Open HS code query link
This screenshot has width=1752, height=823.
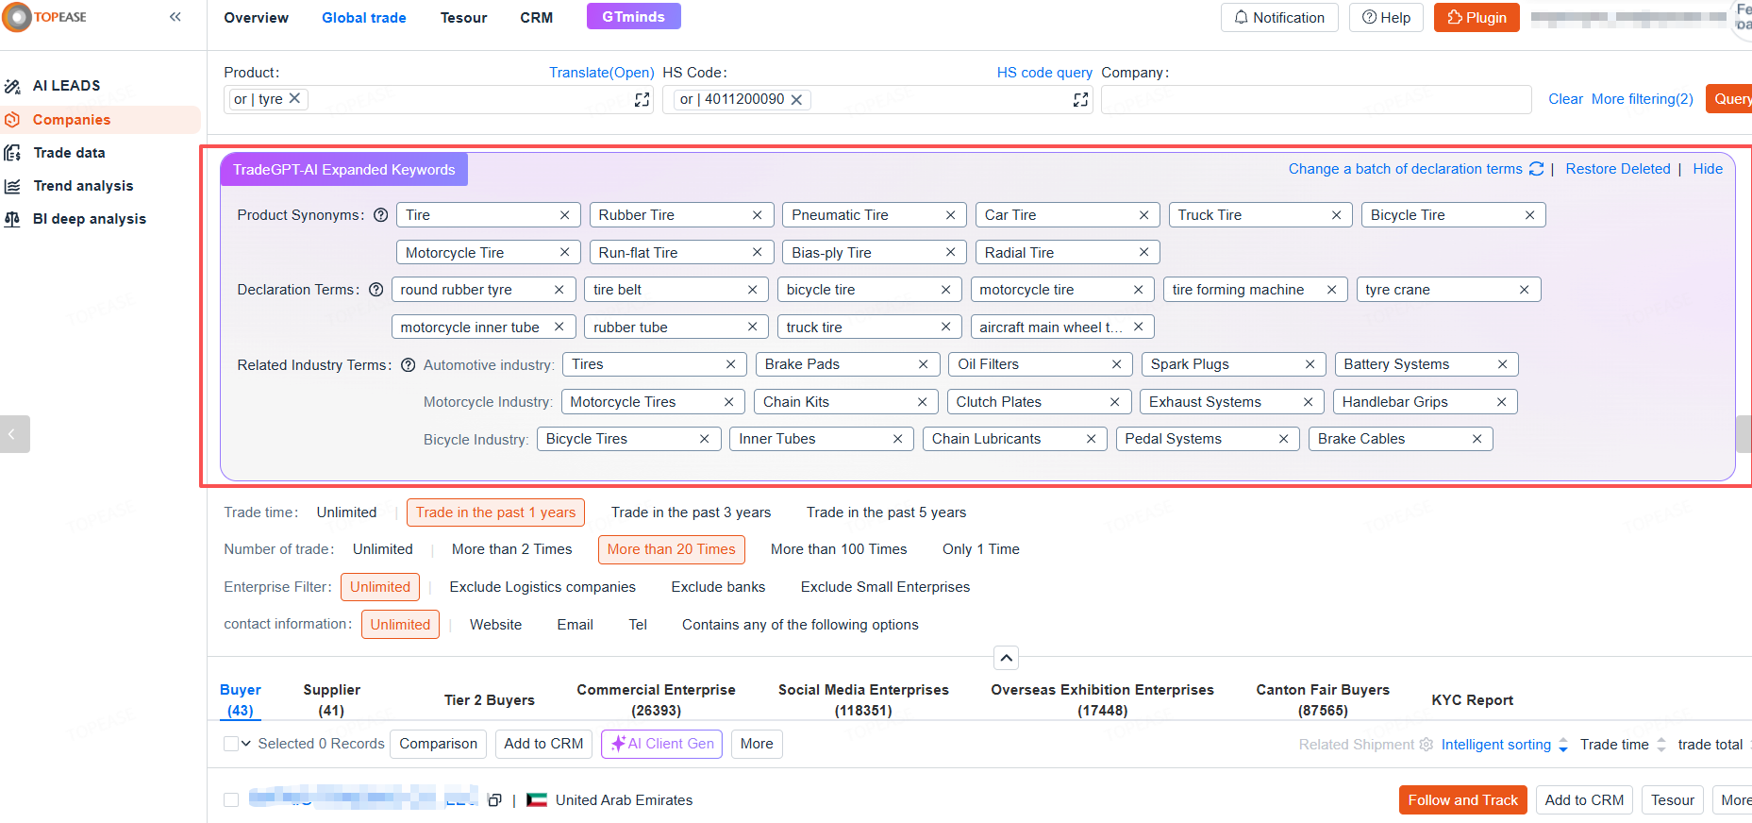point(1044,73)
